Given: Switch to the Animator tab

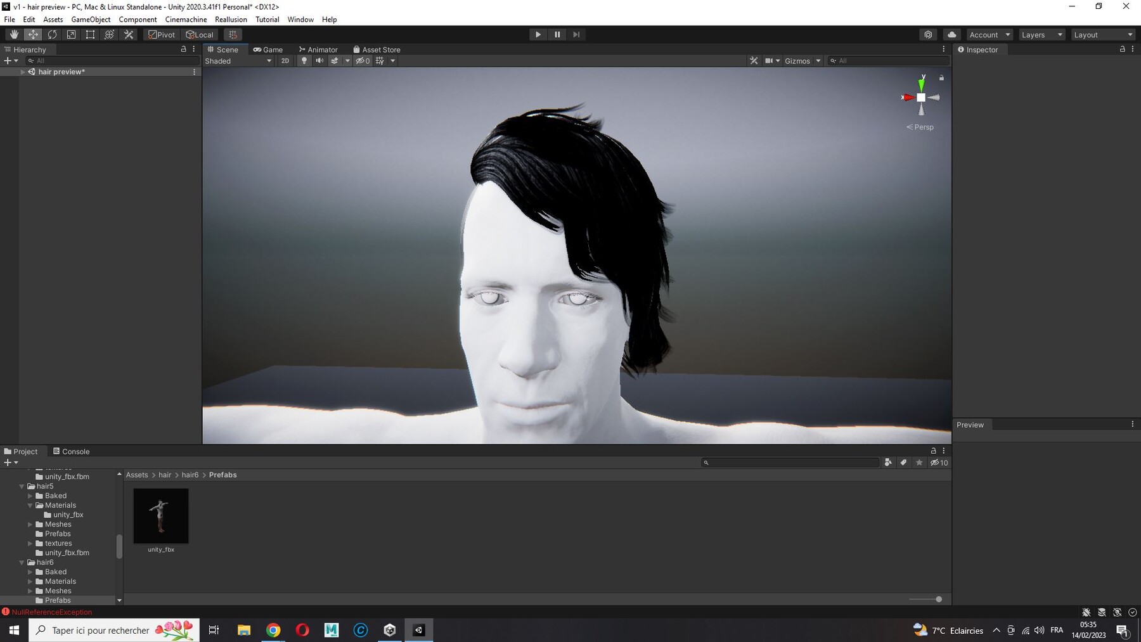Looking at the screenshot, I should (318, 49).
